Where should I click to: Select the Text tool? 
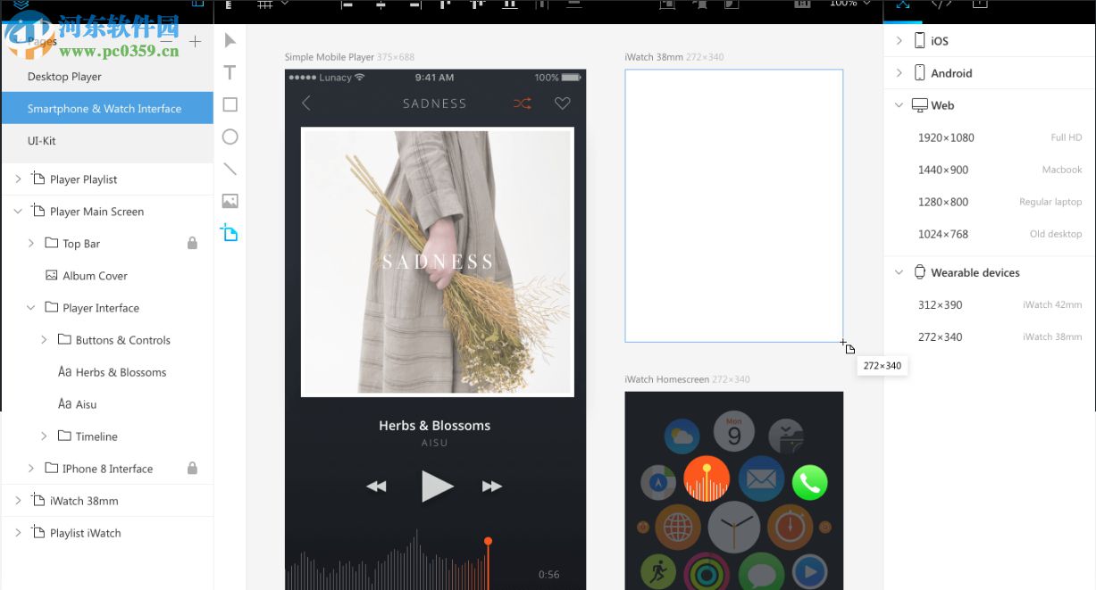click(x=230, y=72)
